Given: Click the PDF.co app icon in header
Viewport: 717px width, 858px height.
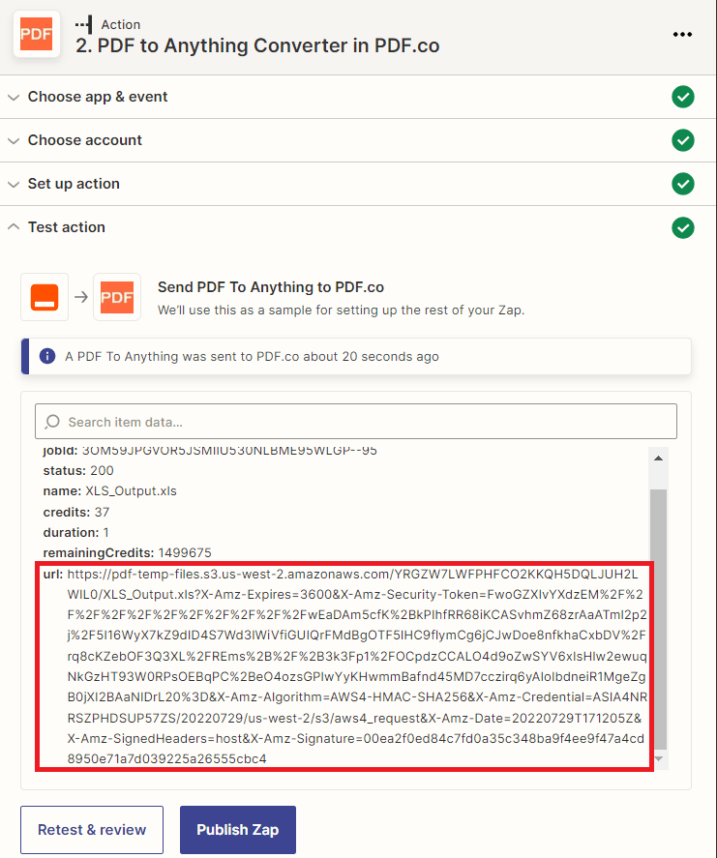Looking at the screenshot, I should click(36, 34).
